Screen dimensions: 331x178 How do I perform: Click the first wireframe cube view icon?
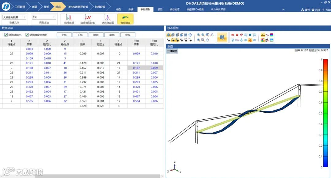[173, 35]
